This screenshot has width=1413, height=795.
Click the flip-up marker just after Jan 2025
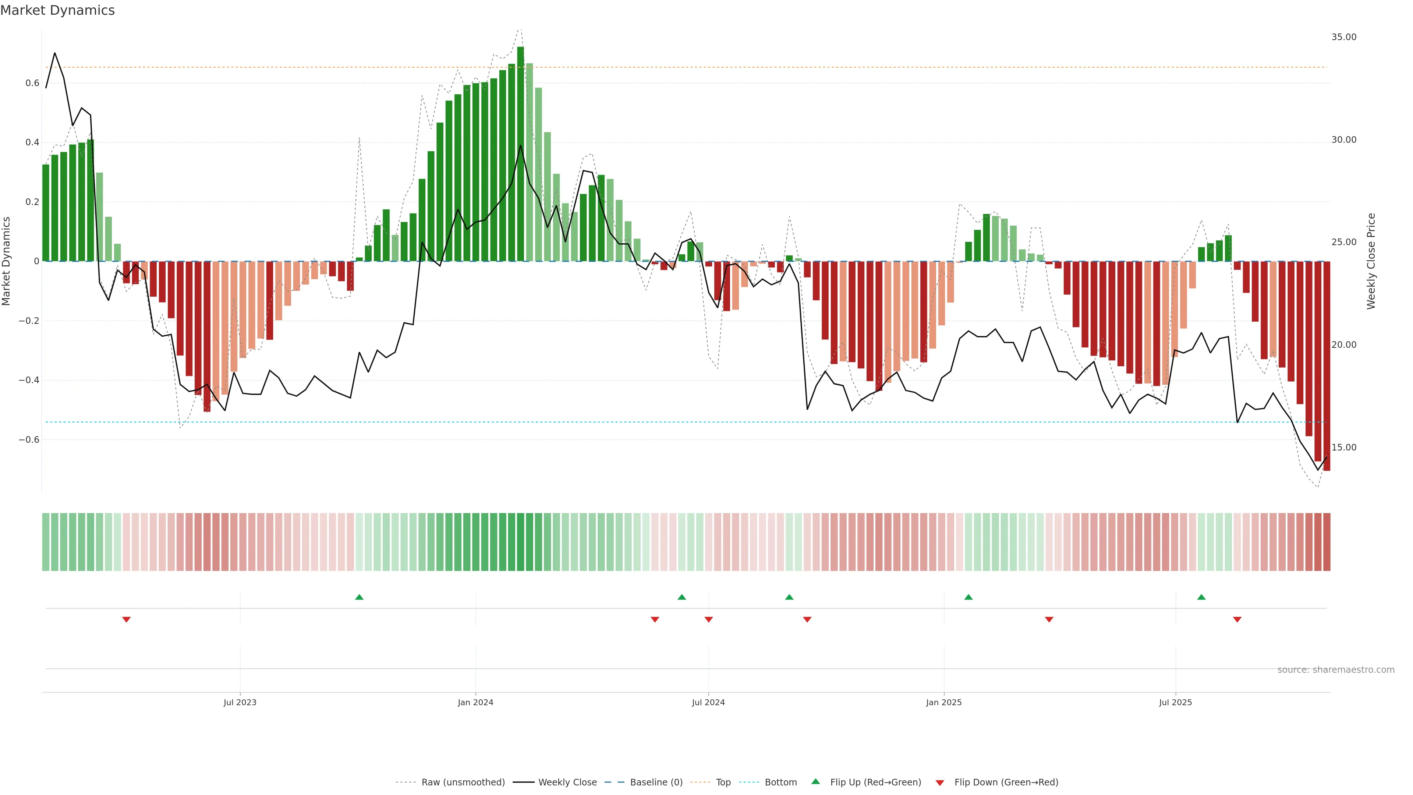pos(968,597)
